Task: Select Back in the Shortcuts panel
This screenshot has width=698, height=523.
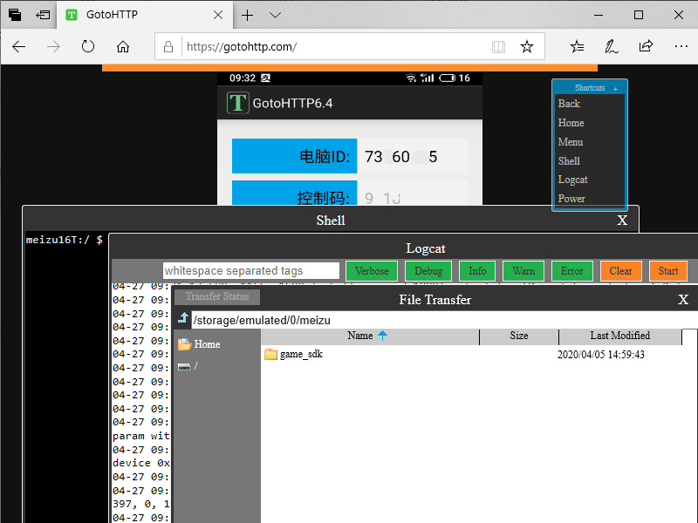Action: point(569,104)
